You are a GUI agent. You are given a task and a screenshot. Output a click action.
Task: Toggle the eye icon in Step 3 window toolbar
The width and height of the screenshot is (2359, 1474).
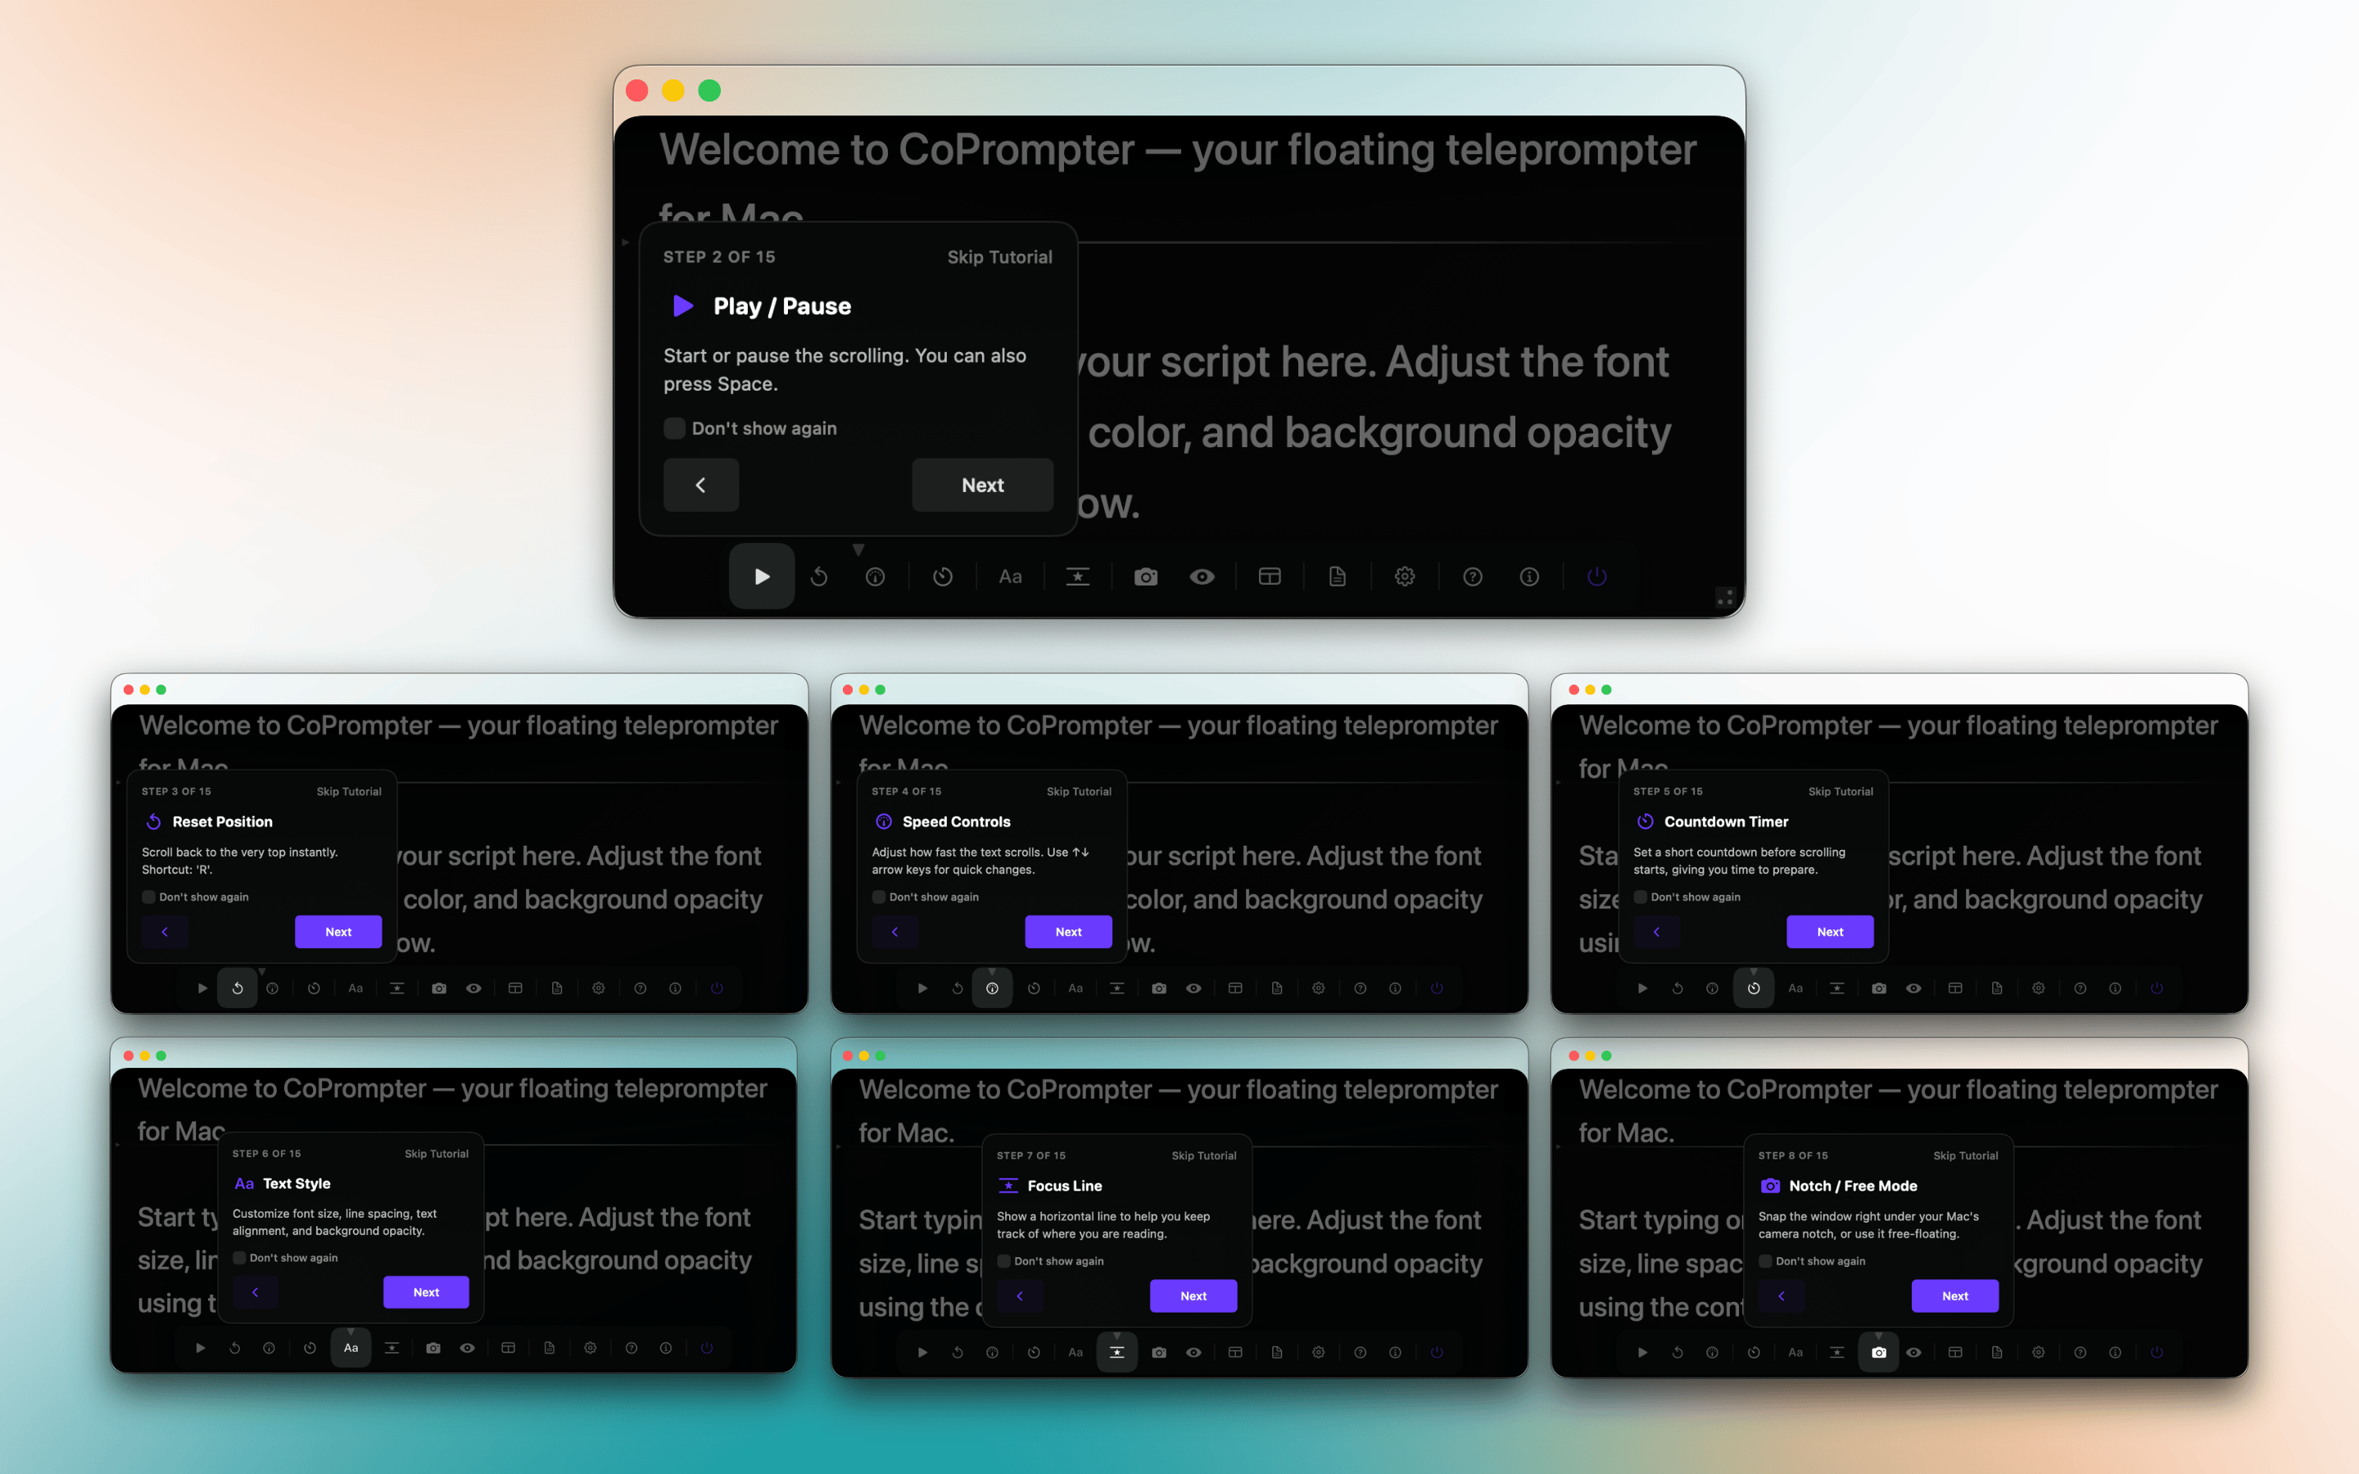[473, 988]
